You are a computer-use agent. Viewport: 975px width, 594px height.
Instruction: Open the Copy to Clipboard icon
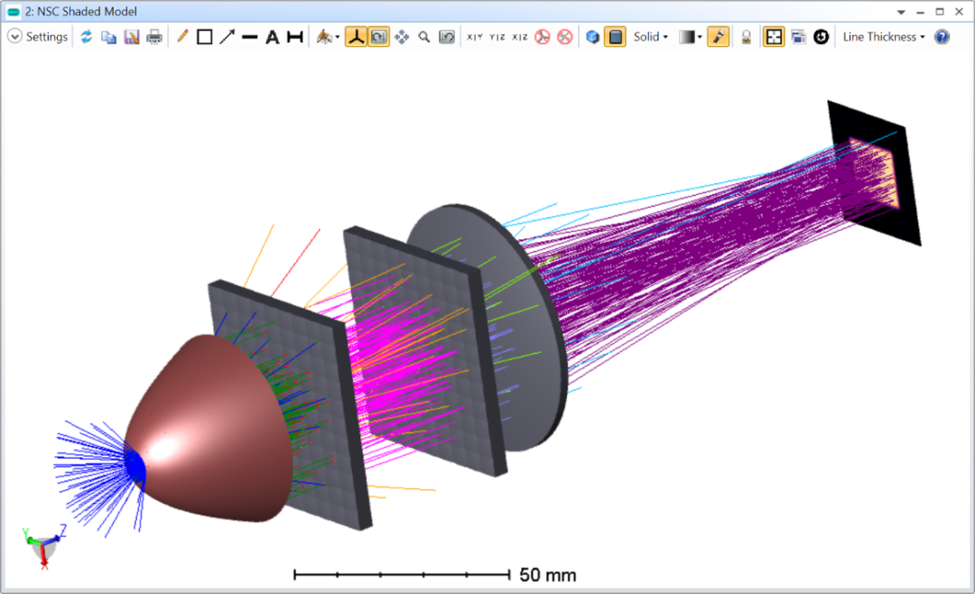click(108, 36)
